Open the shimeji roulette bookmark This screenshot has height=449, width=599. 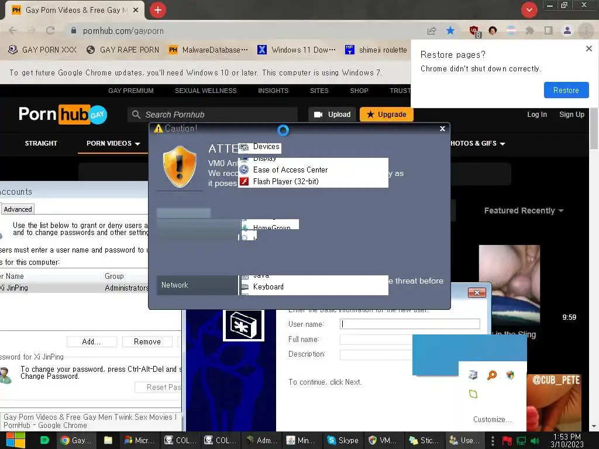[x=376, y=50]
